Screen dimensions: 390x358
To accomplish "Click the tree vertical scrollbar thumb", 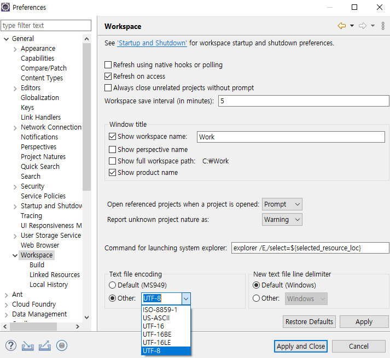I will point(86,117).
